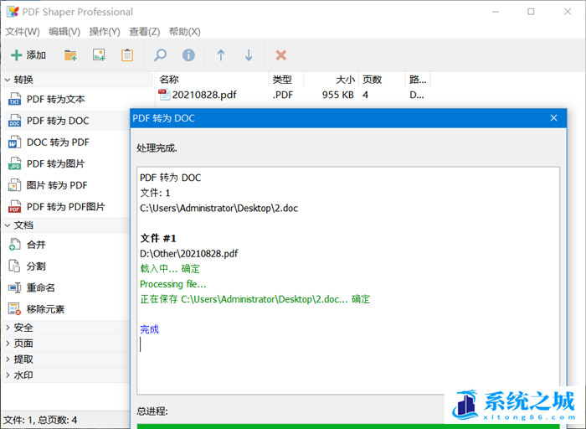This screenshot has width=586, height=429.
Task: Click the 路... column header
Action: 418,80
